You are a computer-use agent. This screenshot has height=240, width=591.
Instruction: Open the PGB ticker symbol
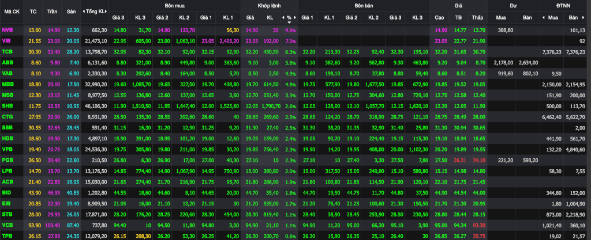7,160
